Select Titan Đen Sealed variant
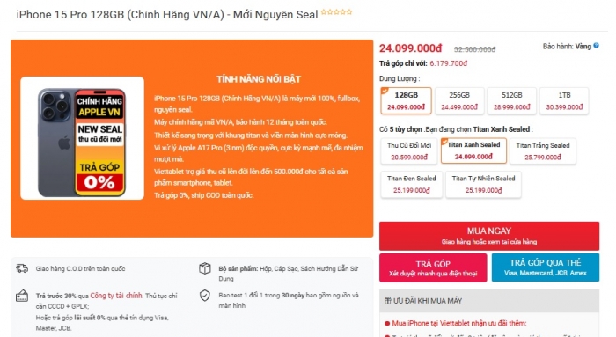616x337 pixels. click(411, 184)
